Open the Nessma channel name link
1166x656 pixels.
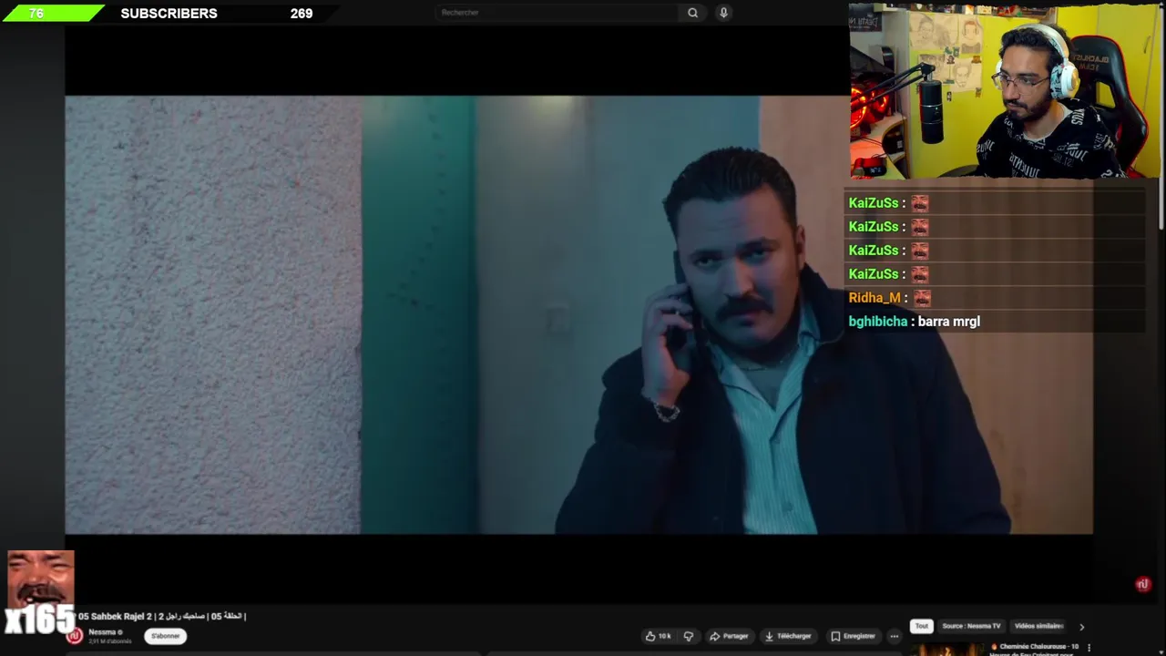(102, 632)
